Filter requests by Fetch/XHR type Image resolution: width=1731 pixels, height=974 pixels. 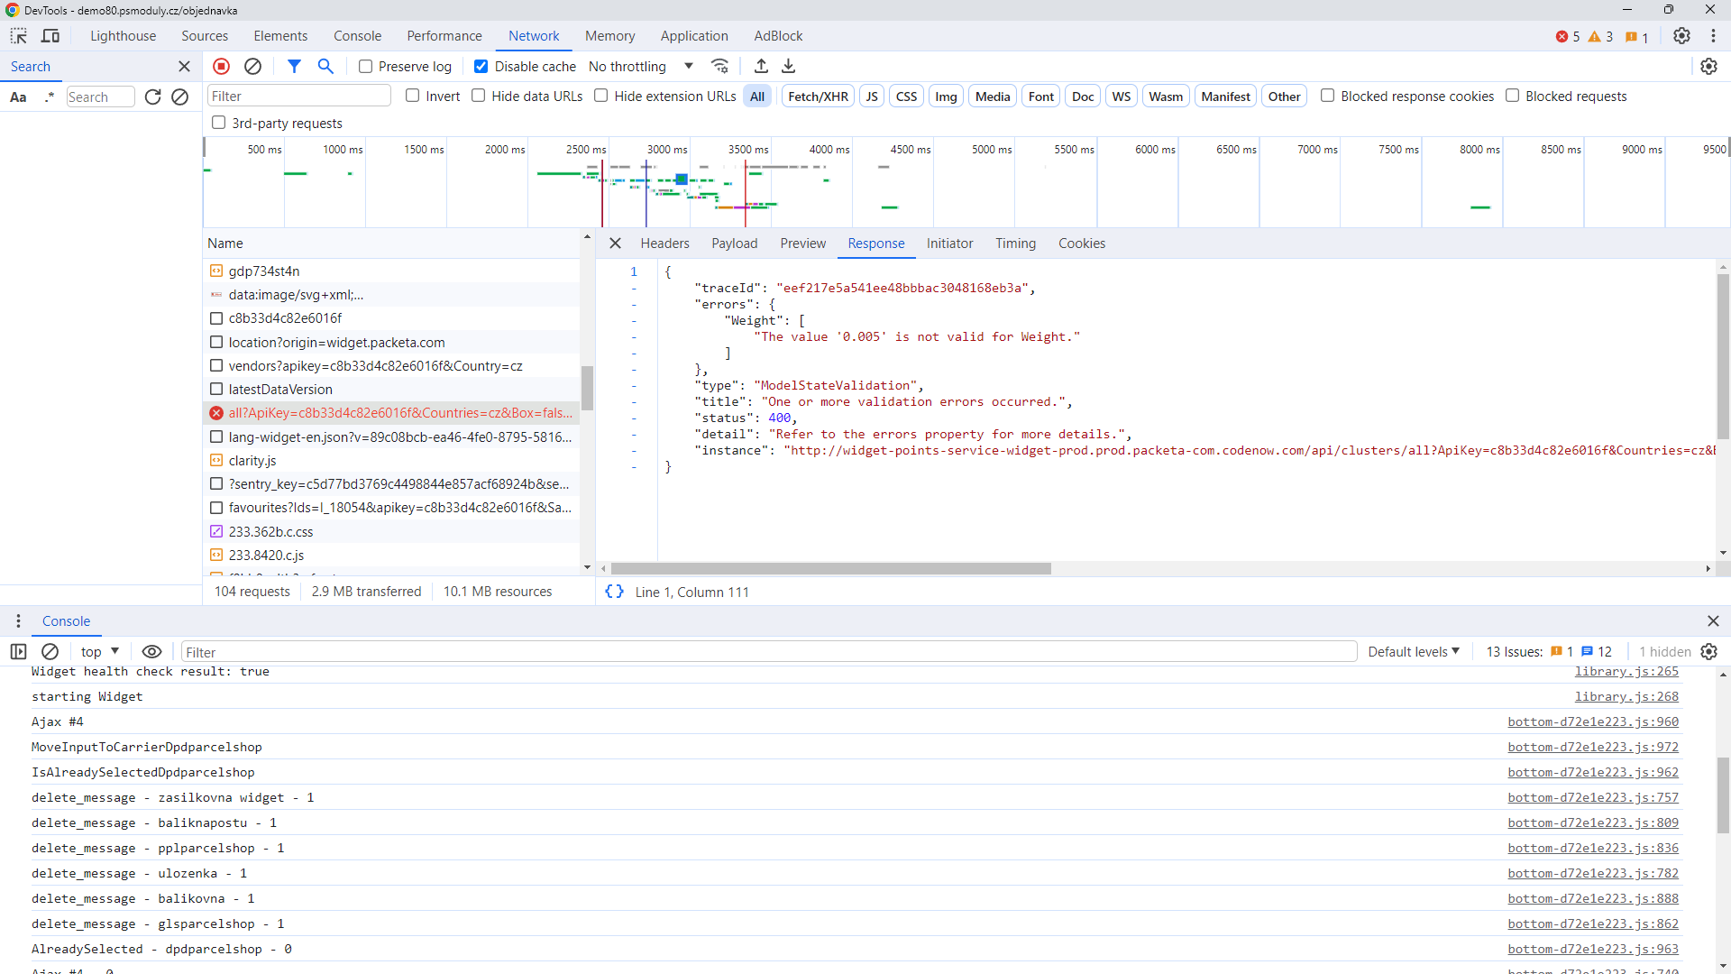818,96
